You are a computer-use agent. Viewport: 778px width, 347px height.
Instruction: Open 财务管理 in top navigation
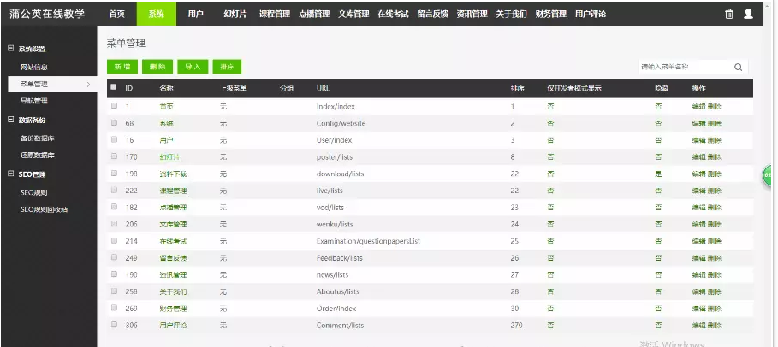[550, 14]
